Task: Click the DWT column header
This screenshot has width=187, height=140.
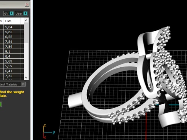Action: [12, 21]
